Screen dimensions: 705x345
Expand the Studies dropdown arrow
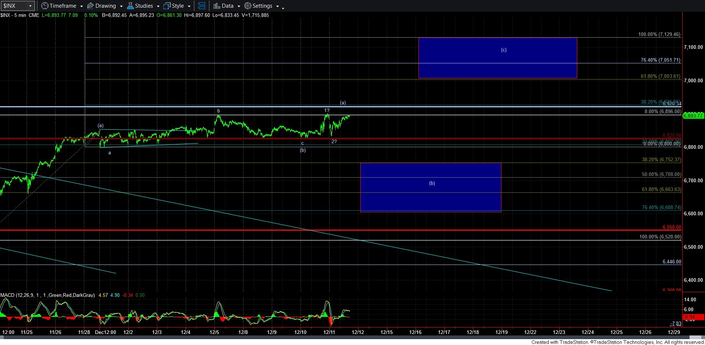pos(158,6)
